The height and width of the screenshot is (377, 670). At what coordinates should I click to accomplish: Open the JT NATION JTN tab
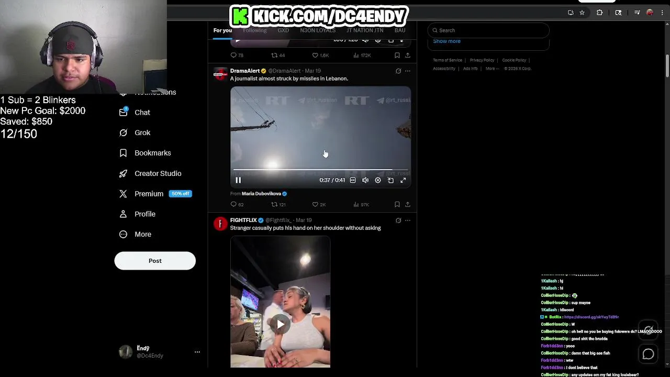pyautogui.click(x=365, y=30)
